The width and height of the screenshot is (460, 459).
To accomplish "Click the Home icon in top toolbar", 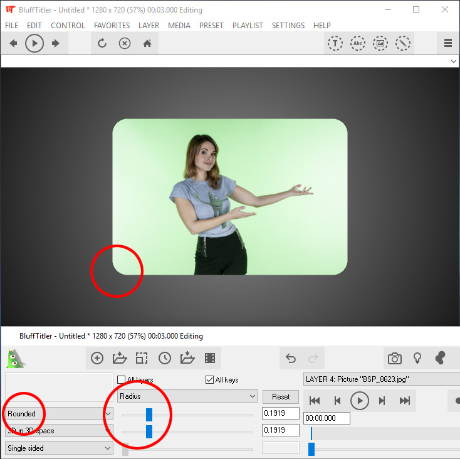I will [x=147, y=44].
